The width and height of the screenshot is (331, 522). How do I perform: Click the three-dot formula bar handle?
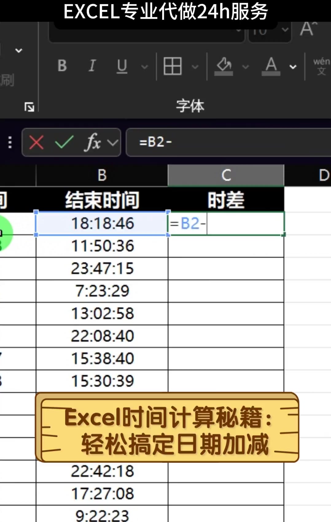tap(10, 142)
